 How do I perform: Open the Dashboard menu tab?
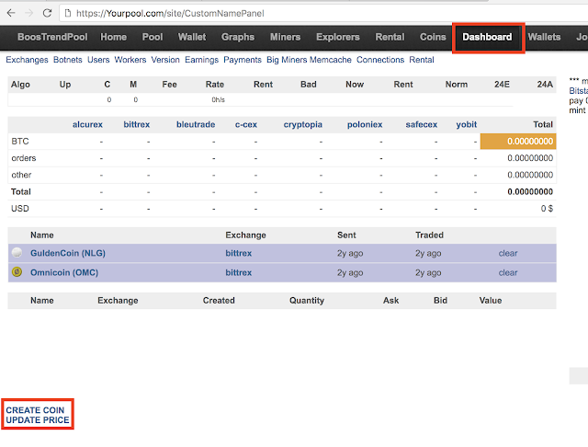487,37
